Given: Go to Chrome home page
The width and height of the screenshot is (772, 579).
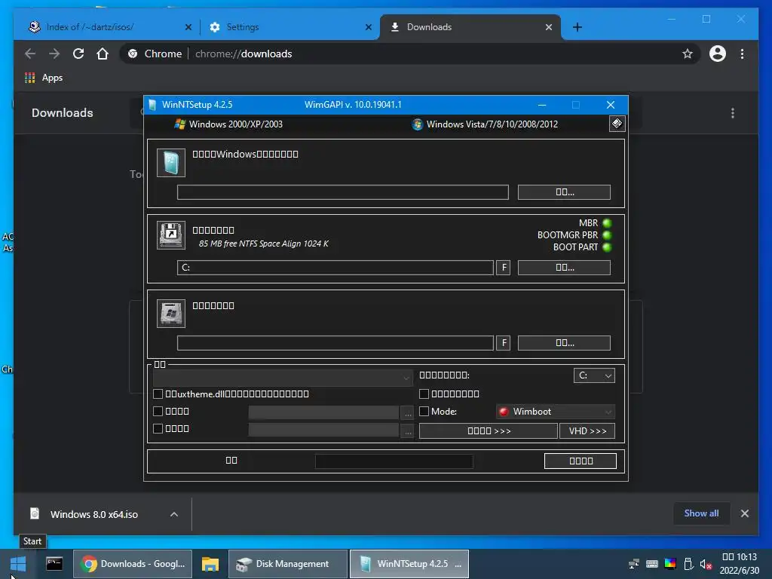Looking at the screenshot, I should [103, 54].
